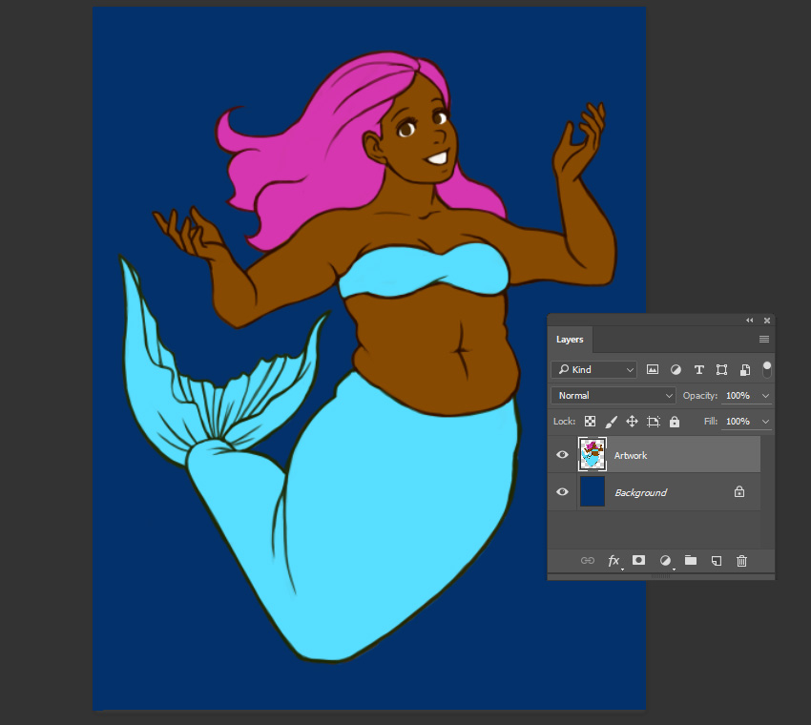Open the fx layer style menu
The image size is (811, 725).
pyautogui.click(x=613, y=561)
